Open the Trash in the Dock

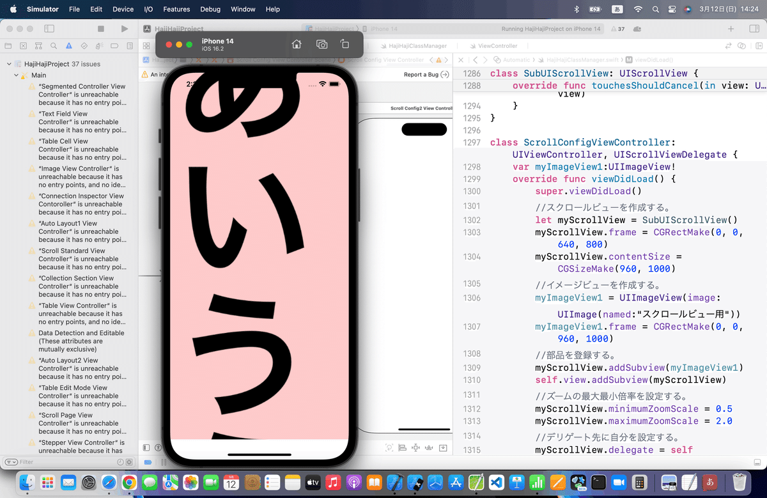740,482
